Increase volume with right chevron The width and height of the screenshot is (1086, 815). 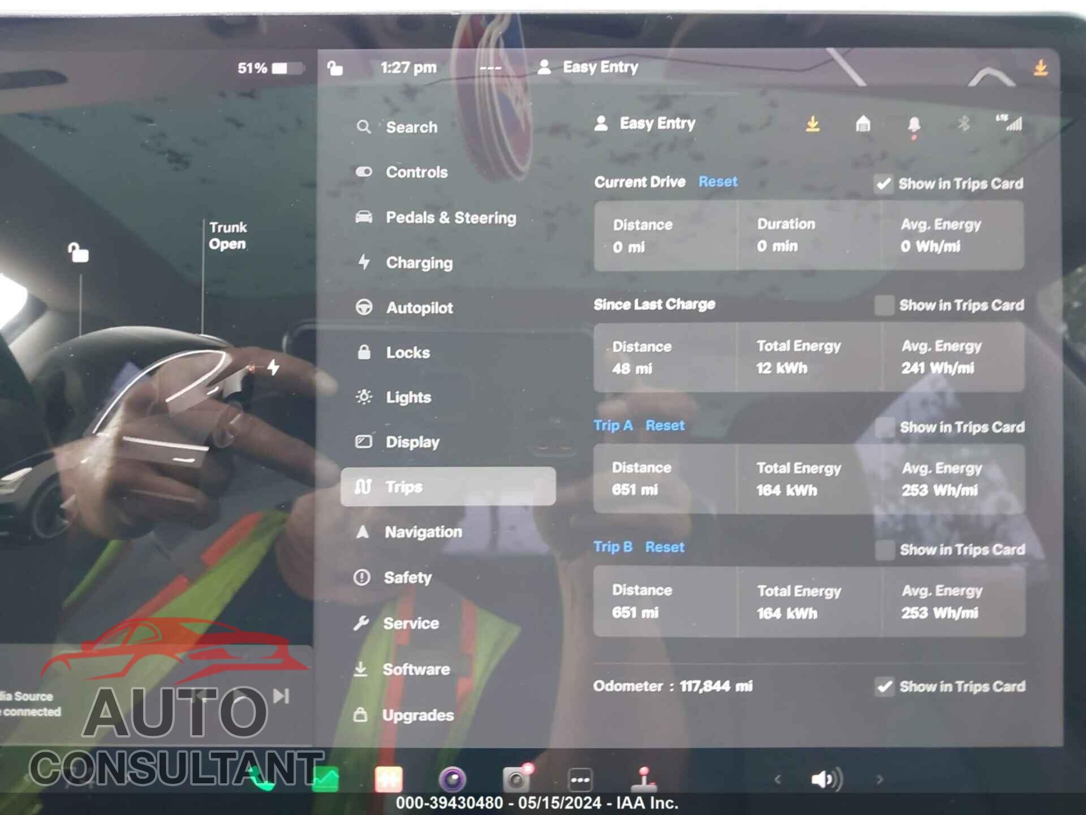click(880, 779)
